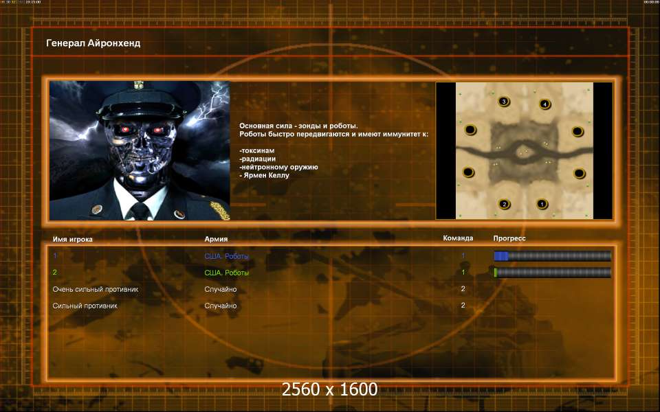This screenshot has width=660, height=412.
Task: Click the '- Ярмен Келлу' immunity line
Action: click(x=264, y=175)
